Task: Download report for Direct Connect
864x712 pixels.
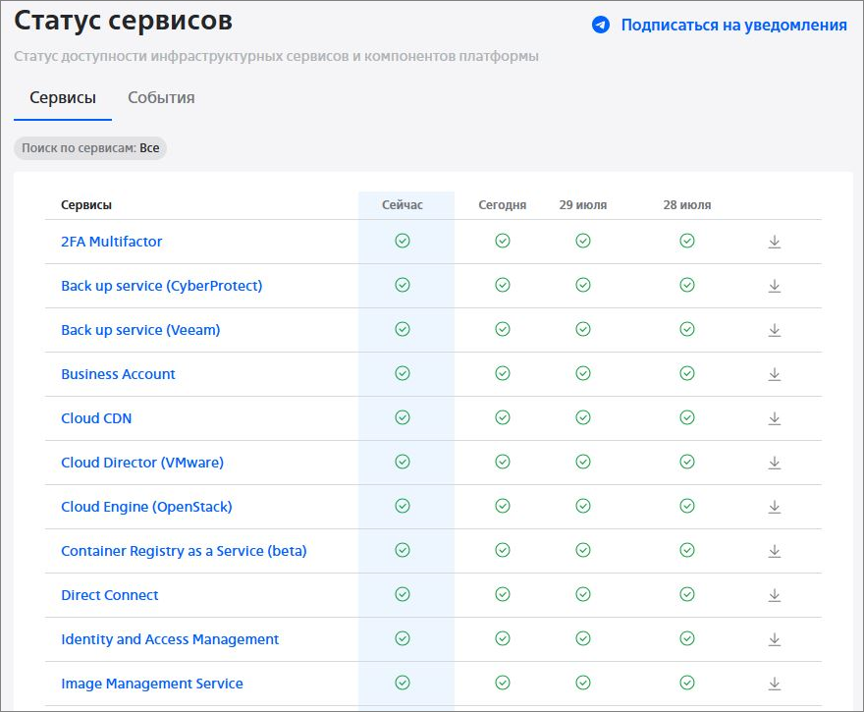Action: (775, 594)
